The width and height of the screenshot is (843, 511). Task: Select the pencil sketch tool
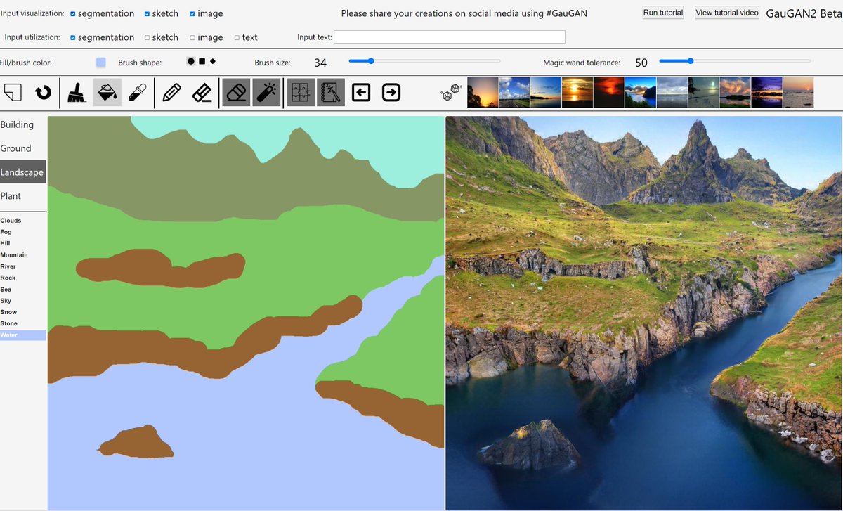171,92
